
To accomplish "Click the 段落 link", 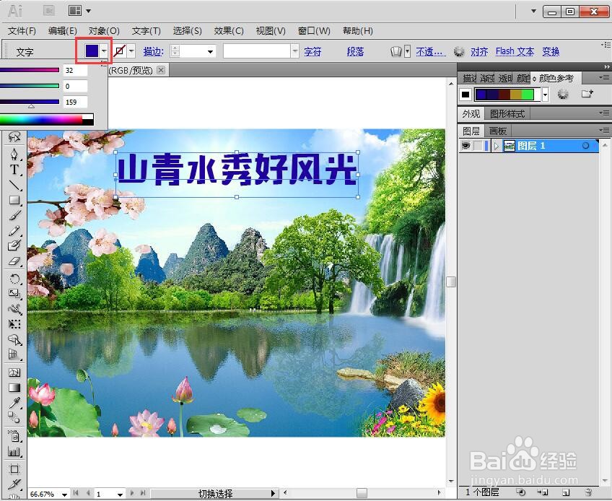I will coord(355,51).
